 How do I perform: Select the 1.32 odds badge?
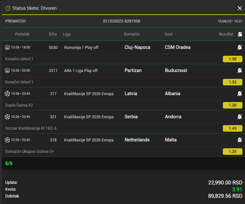pos(233,82)
